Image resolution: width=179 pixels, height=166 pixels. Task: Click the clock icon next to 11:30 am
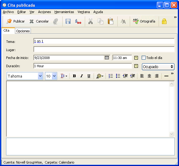tap(136, 58)
